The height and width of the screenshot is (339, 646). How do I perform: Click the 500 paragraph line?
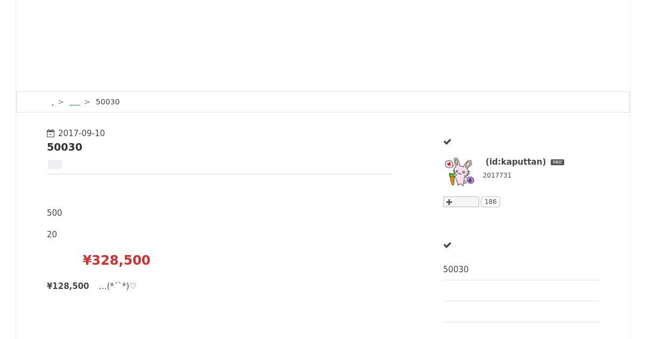point(54,213)
